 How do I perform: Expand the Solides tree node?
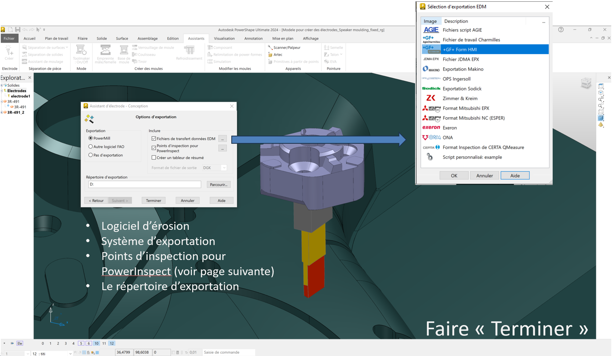[x=2, y=85]
